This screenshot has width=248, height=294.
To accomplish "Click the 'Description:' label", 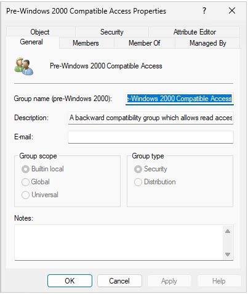I will click(31, 118).
